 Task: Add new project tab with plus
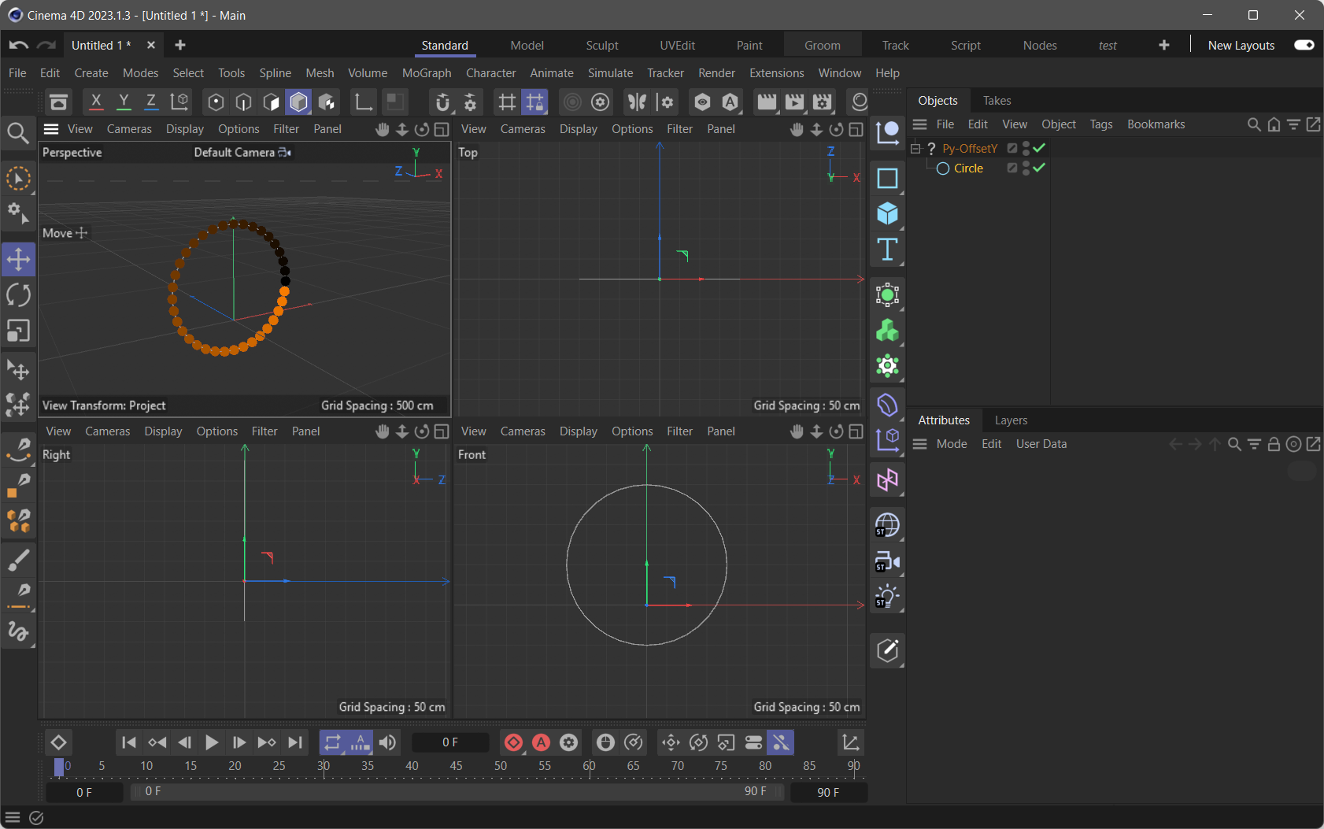coord(180,45)
